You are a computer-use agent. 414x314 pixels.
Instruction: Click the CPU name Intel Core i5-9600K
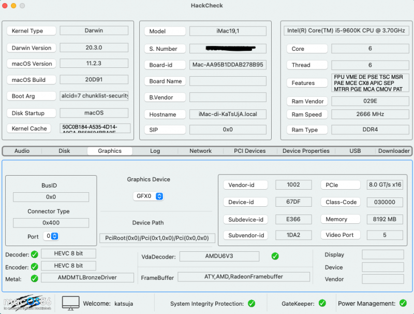pyautogui.click(x=346, y=31)
